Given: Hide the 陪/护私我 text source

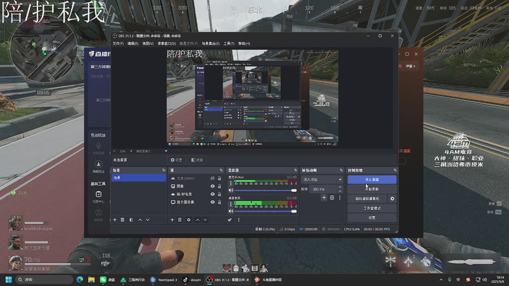Looking at the screenshot, I should [x=213, y=194].
